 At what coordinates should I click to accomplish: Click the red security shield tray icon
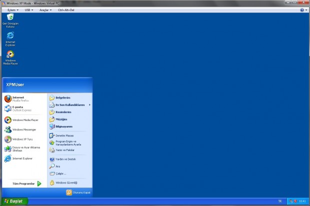(295, 201)
